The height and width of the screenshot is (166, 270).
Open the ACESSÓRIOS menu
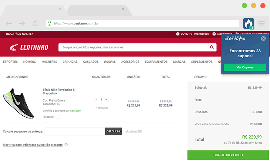pos(130,62)
